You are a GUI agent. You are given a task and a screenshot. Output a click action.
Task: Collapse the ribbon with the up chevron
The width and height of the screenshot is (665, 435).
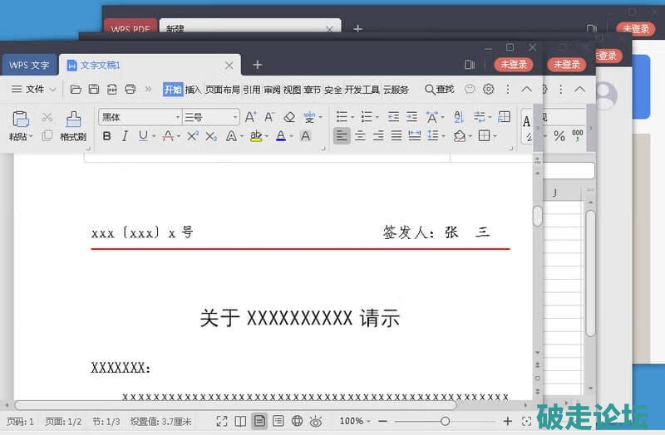point(526,89)
